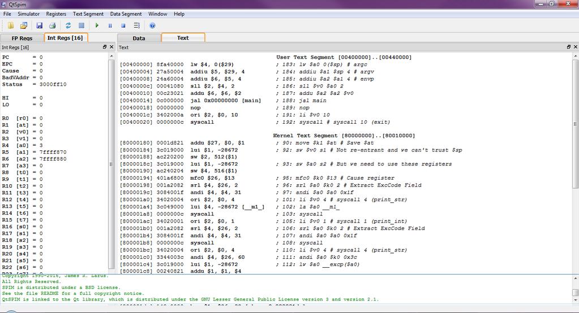Click the R6 [a2] = 7ffff880 row
579x313 pixels.
coord(34,159)
